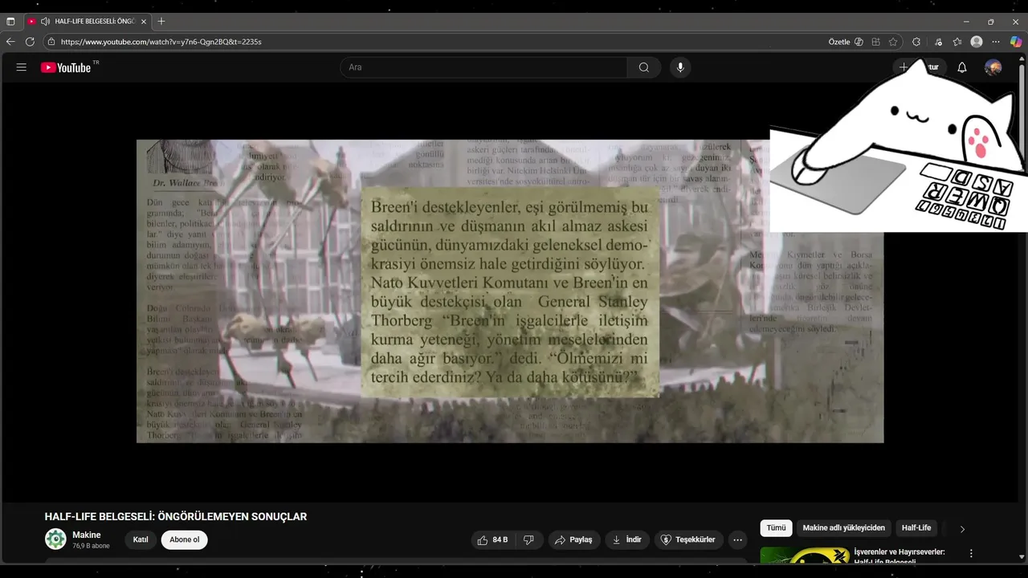Subscribe with Abone ol button
Screen dimensions: 1028x578
coord(185,539)
